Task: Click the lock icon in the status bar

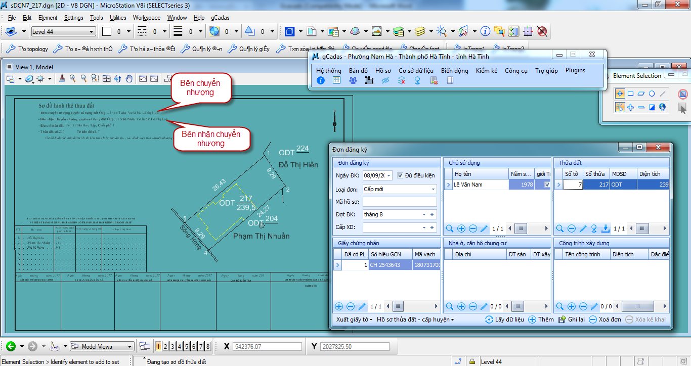Action: click(471, 361)
